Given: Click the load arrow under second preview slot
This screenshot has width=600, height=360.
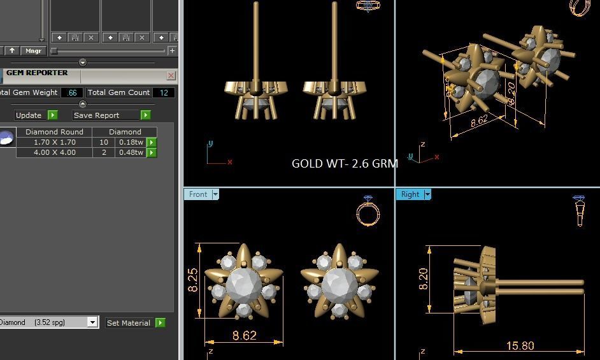Looking at the screenshot, I should point(110,38).
